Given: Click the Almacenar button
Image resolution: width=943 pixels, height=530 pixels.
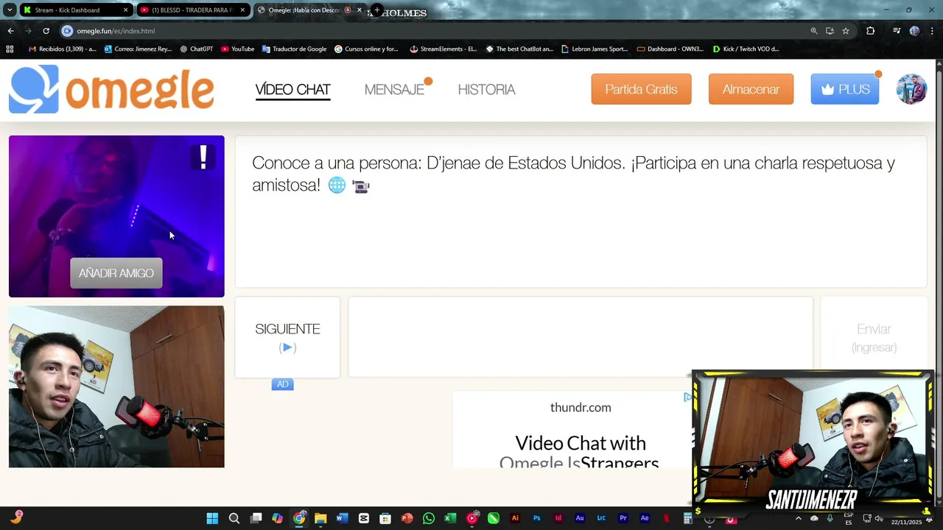Looking at the screenshot, I should [751, 89].
